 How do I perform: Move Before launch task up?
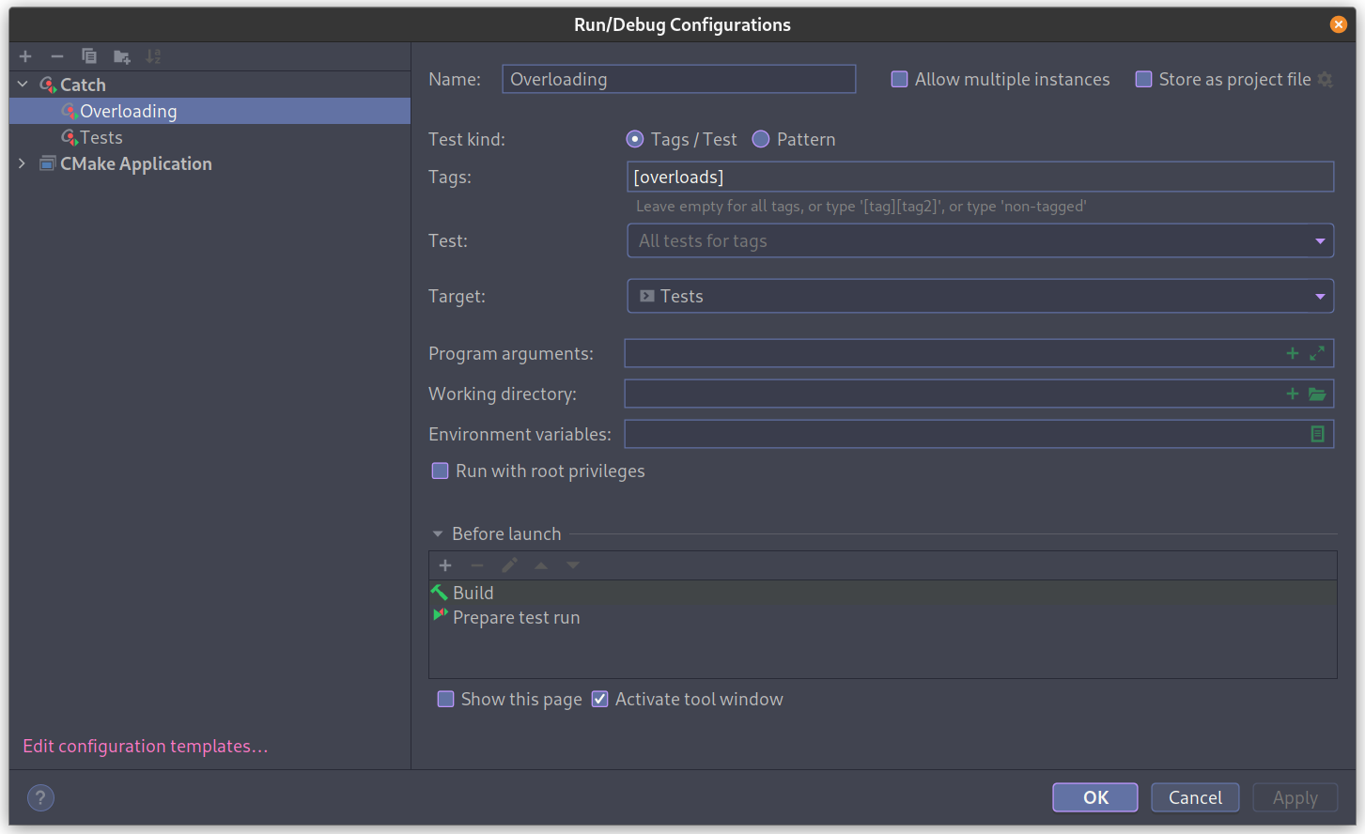coord(541,565)
